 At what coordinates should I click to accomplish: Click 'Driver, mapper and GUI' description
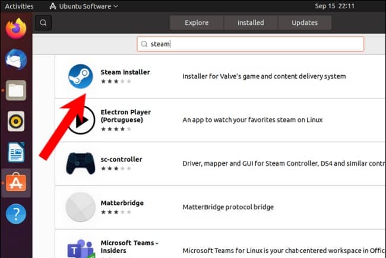(x=284, y=163)
